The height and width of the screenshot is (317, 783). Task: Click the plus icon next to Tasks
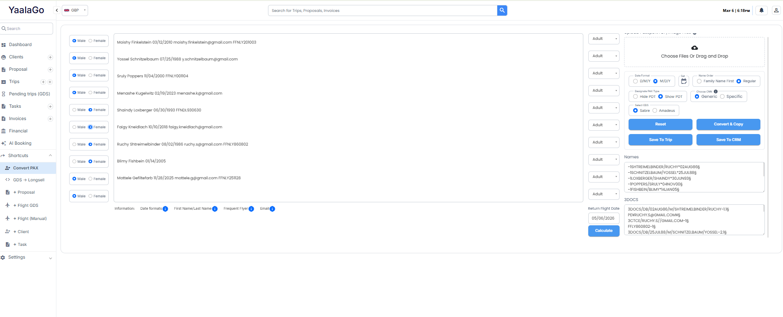tap(50, 106)
